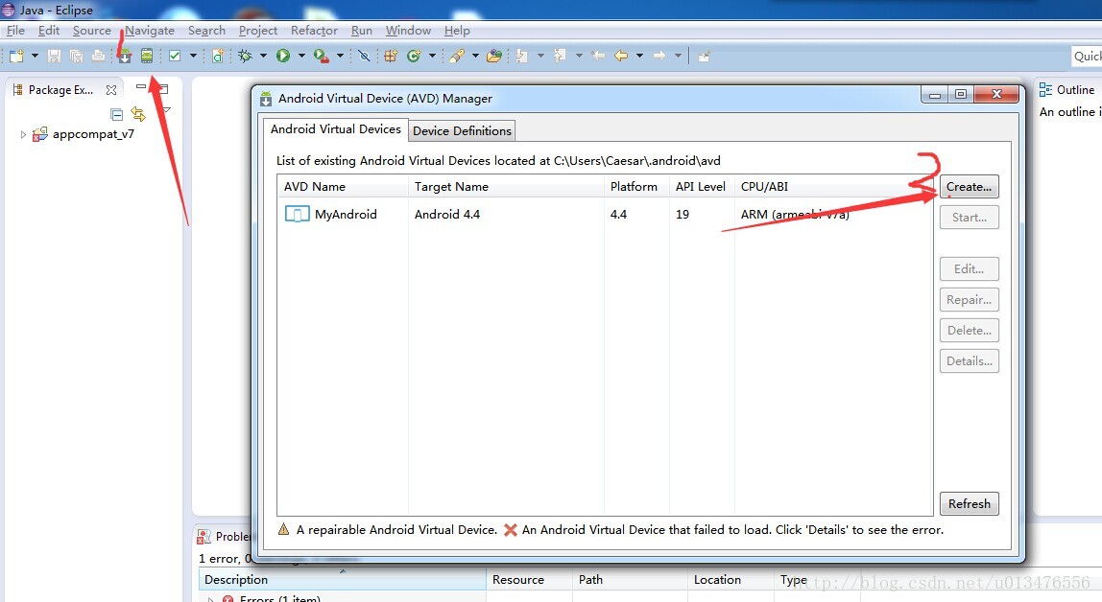Open the Android Virtual Device Manager toolbar icon
Viewport: 1102px width, 602px height.
(146, 57)
